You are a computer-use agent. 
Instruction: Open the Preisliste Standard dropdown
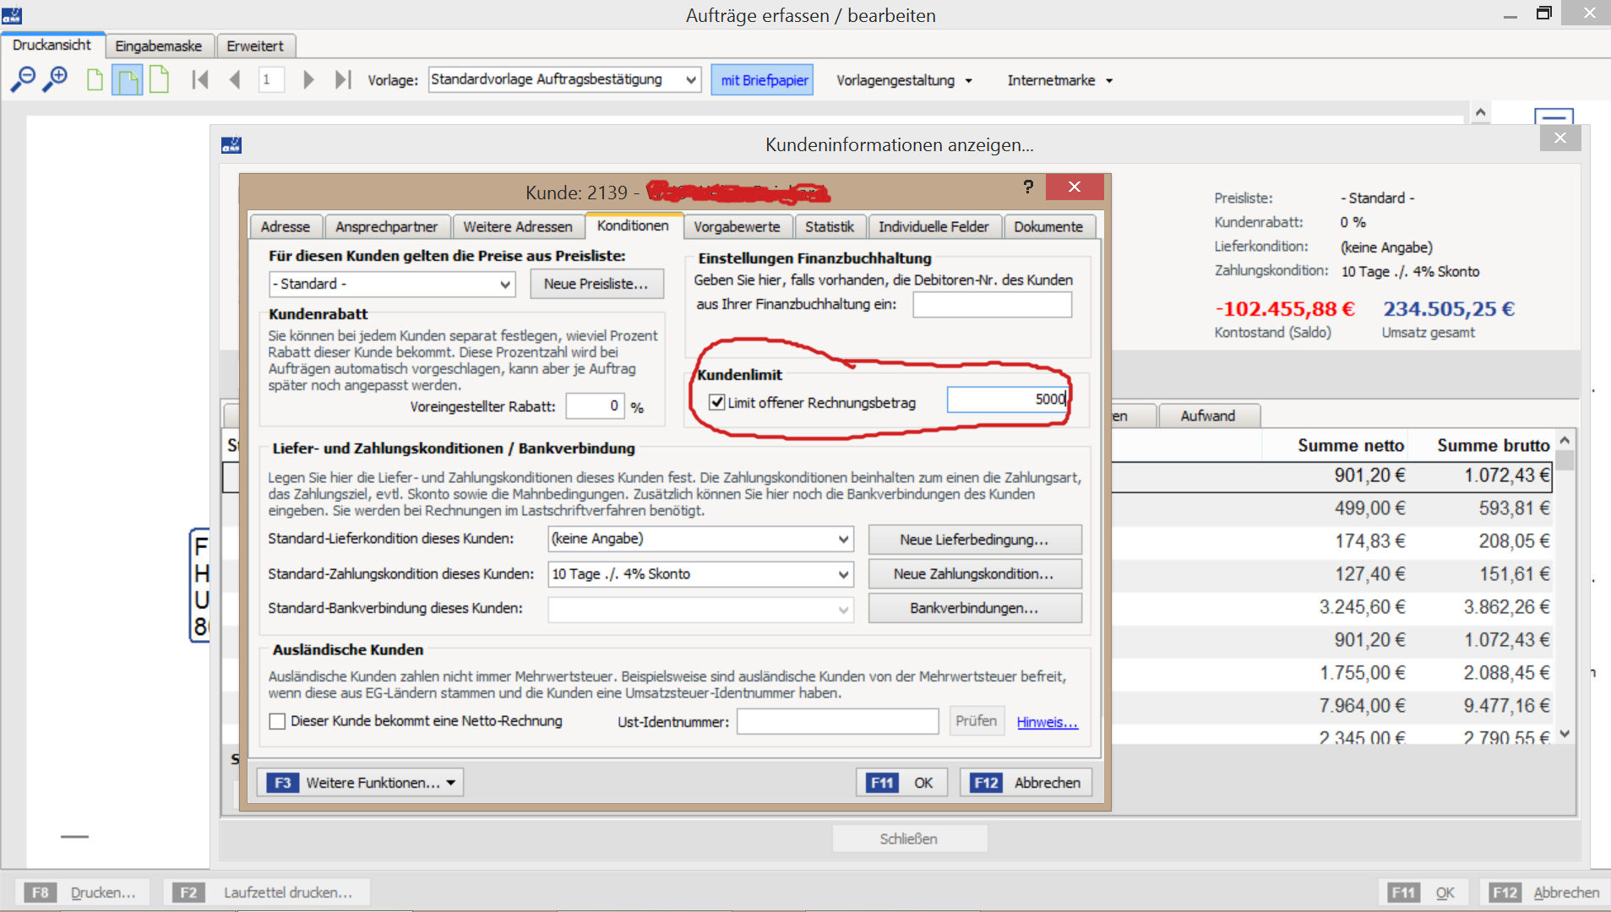[x=504, y=285]
